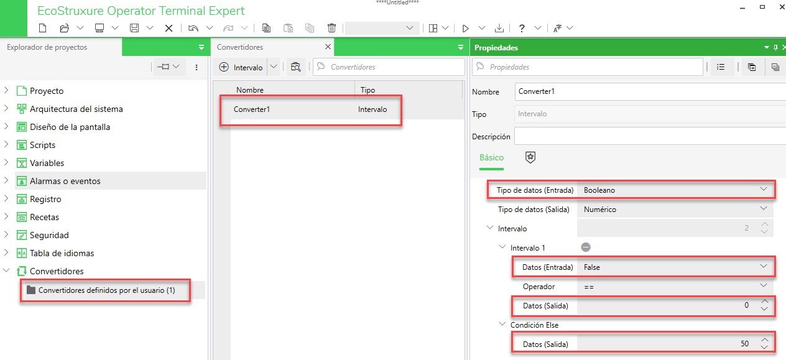Select the Converter1 row in list
The image size is (786, 360).
tap(339, 109)
